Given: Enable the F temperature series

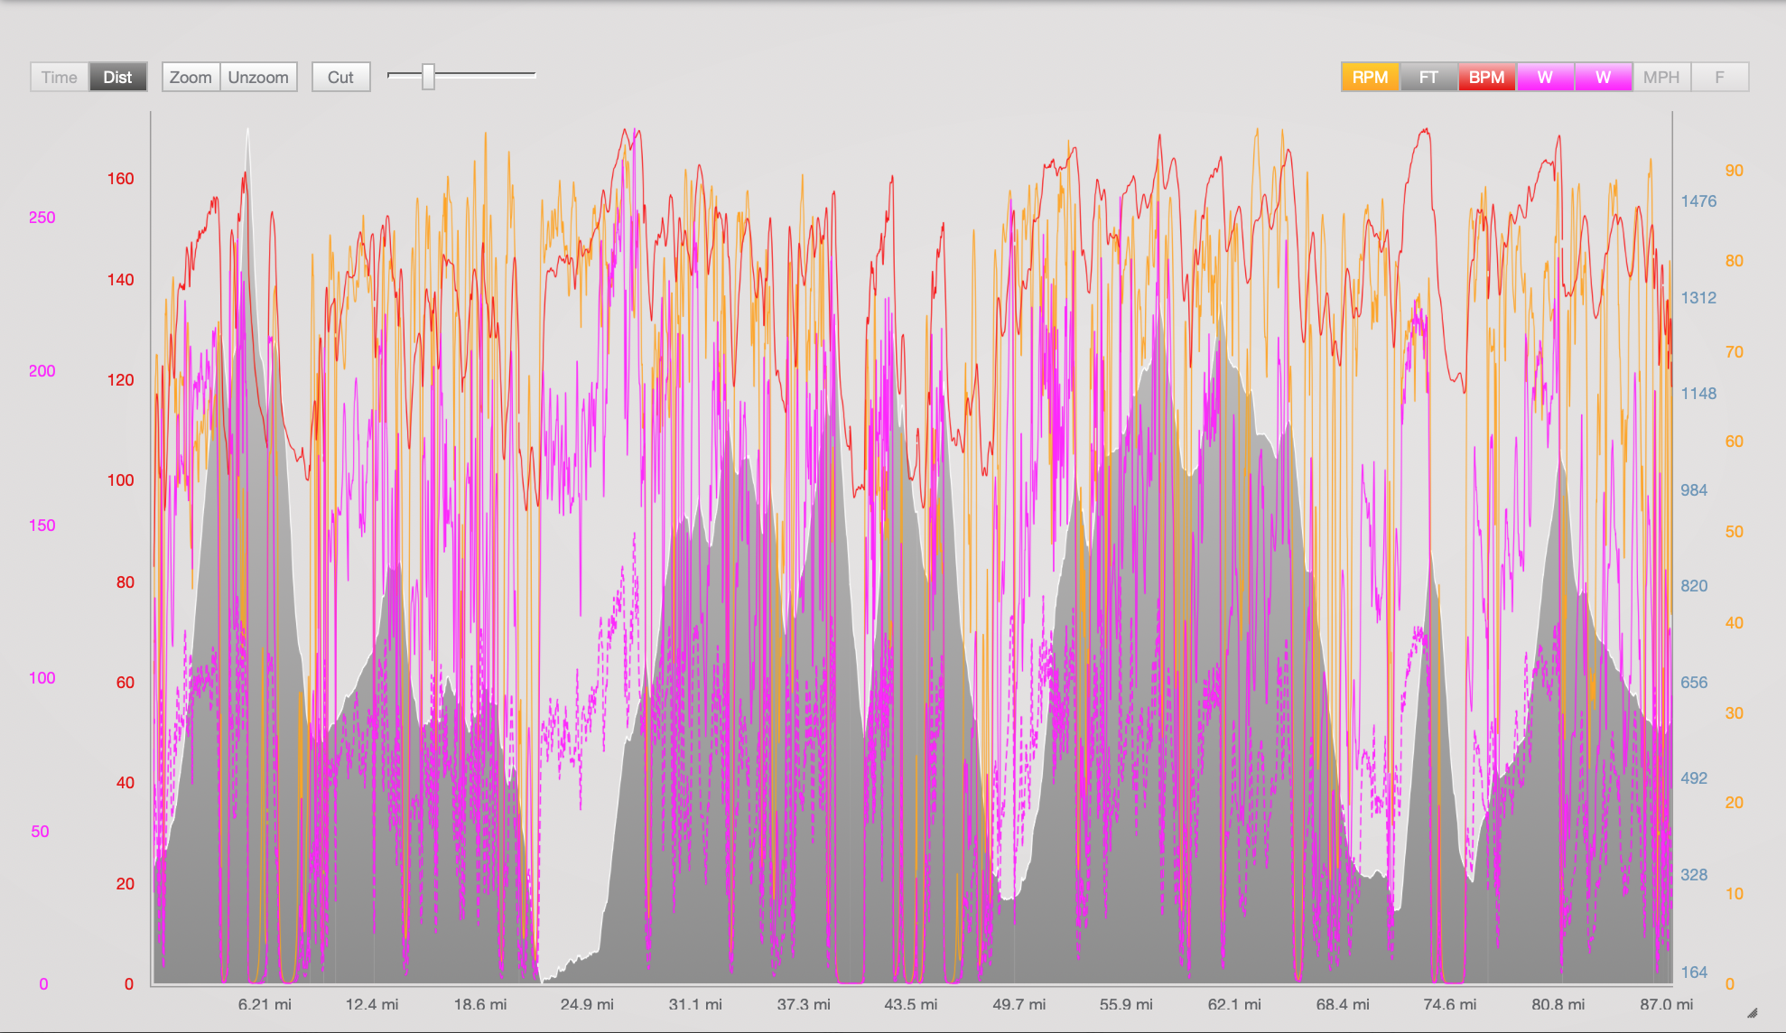Looking at the screenshot, I should 1719,78.
